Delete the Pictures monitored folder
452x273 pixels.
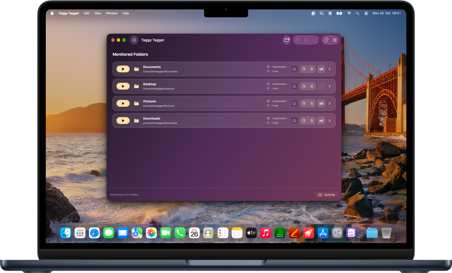pyautogui.click(x=311, y=104)
